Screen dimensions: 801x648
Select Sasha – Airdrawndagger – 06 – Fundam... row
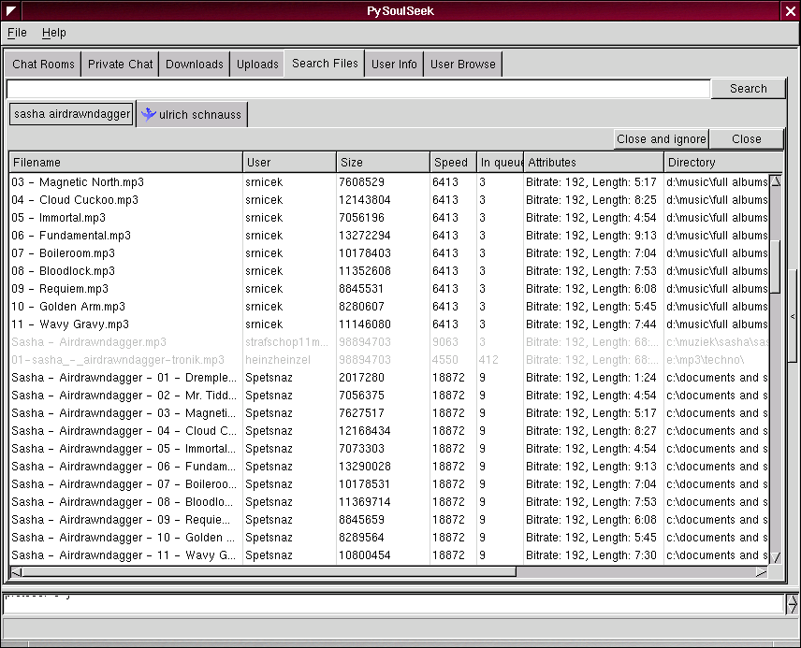click(389, 467)
